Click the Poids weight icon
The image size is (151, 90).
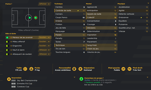(31, 69)
